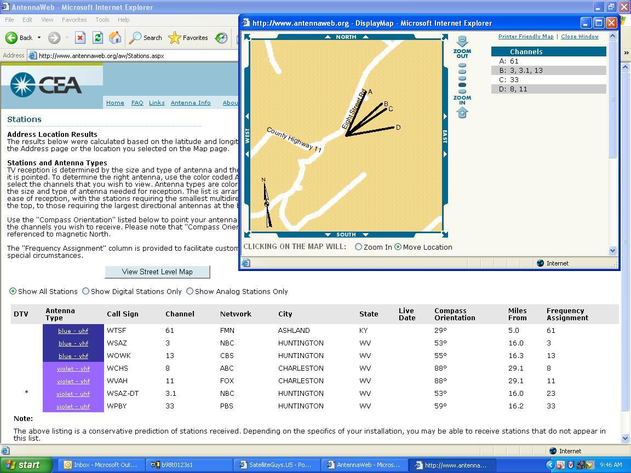Open the Tools menu

tap(102, 20)
